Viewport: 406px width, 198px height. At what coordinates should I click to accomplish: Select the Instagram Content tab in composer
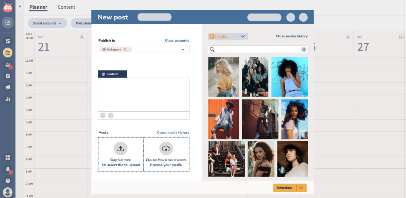tap(113, 74)
